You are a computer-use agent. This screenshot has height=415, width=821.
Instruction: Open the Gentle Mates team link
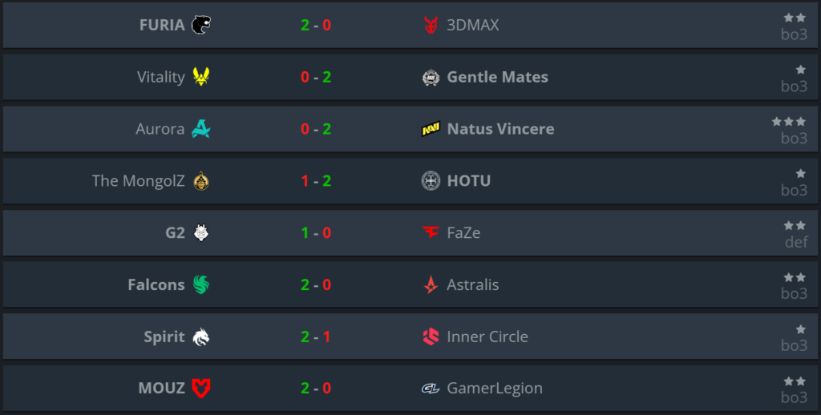497,77
